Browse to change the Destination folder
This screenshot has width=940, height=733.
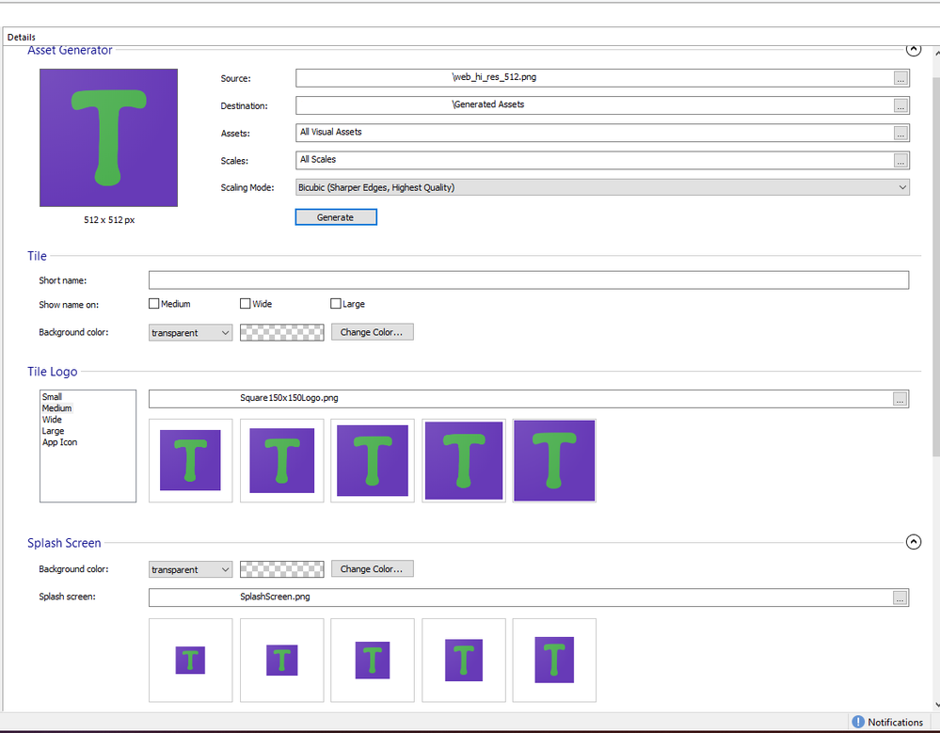pyautogui.click(x=901, y=104)
